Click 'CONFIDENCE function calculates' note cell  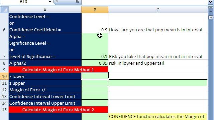[158, 116]
